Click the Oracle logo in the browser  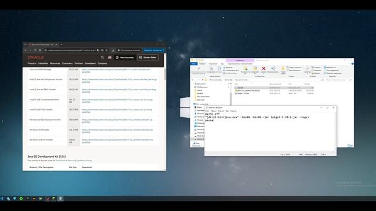(35, 57)
